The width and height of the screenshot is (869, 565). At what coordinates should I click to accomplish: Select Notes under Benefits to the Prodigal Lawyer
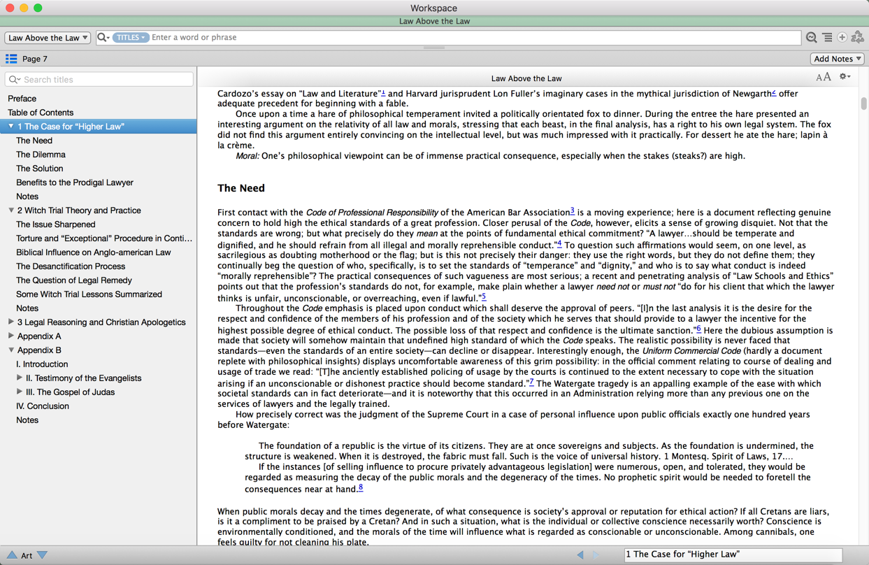click(x=27, y=196)
